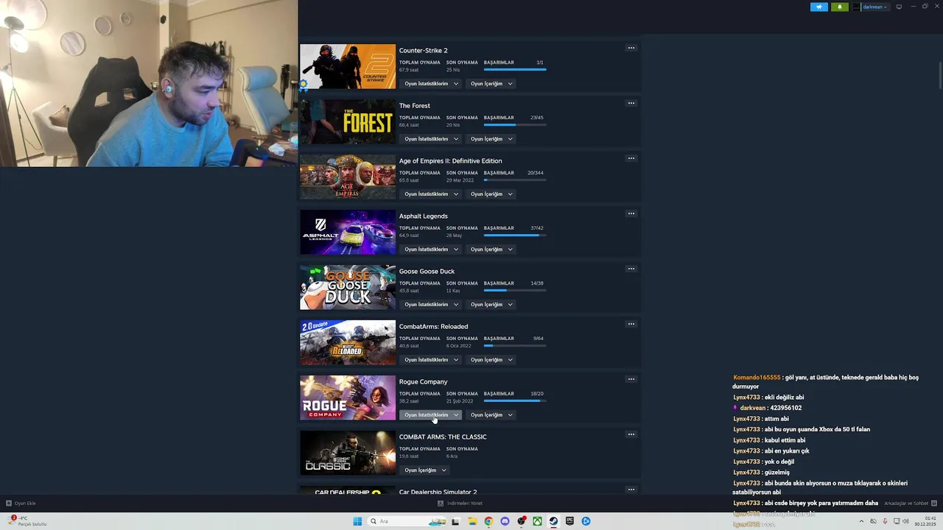Open File Explorer from the taskbar

point(472,521)
